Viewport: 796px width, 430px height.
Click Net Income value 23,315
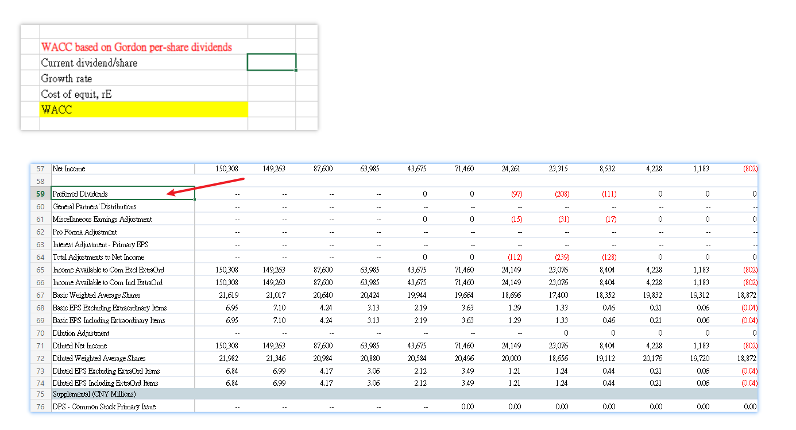click(x=559, y=169)
